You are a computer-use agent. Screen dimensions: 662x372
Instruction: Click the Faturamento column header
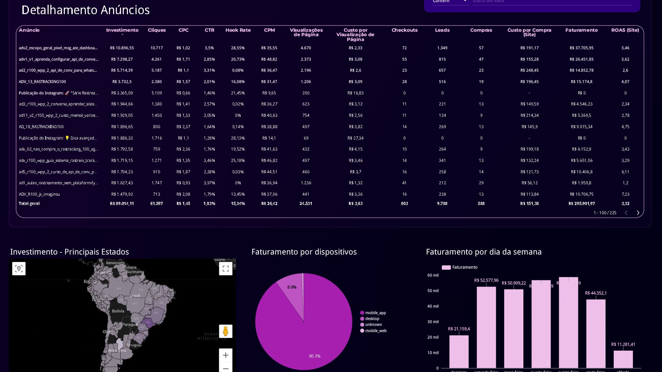click(581, 30)
